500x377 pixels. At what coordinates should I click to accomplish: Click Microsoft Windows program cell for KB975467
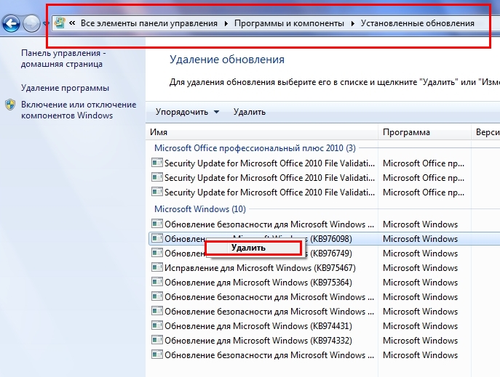pos(420,268)
